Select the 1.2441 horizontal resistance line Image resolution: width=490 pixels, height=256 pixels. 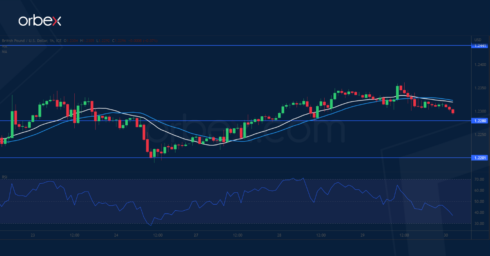245,45
